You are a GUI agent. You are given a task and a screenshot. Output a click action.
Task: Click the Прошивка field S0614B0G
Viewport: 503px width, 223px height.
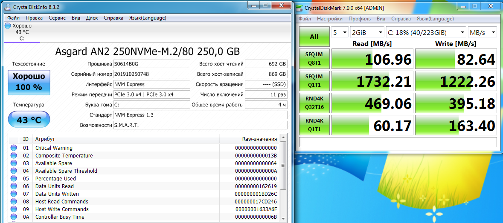click(x=152, y=64)
